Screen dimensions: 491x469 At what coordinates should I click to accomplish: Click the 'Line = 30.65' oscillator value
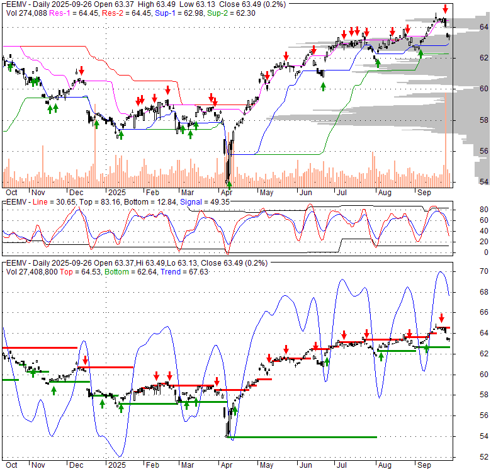[x=54, y=202]
